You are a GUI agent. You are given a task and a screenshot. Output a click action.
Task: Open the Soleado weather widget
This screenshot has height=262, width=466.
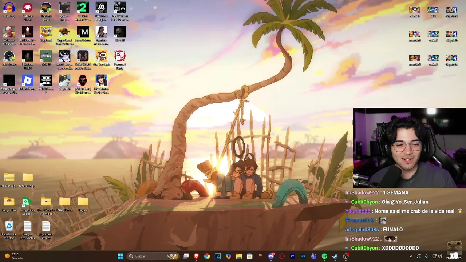[14, 256]
